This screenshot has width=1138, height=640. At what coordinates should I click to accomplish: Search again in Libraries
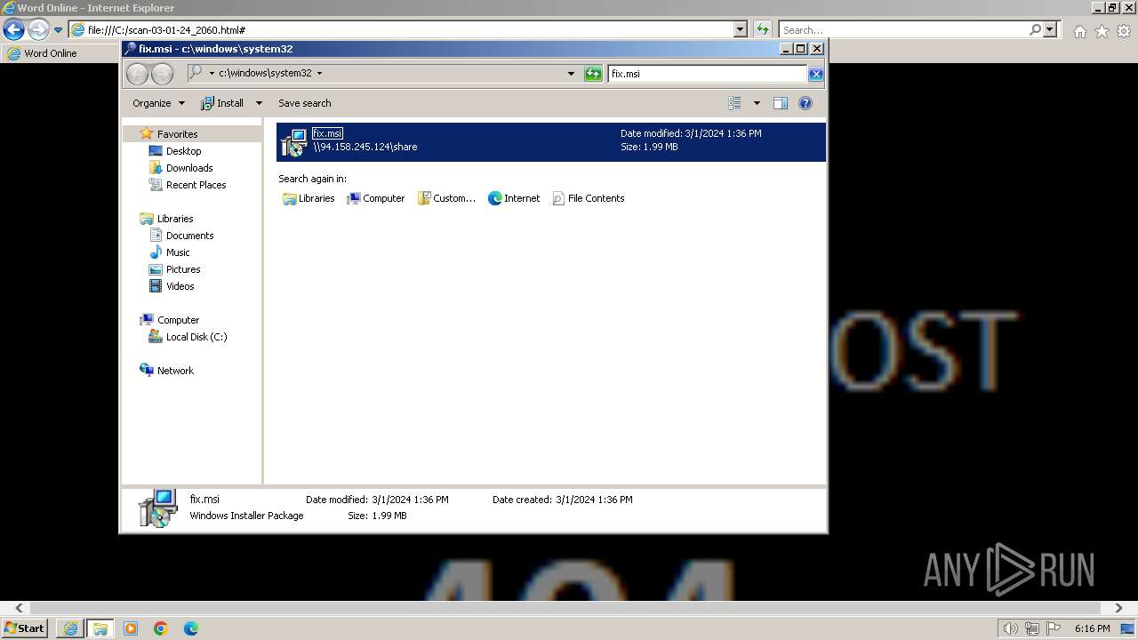(309, 198)
